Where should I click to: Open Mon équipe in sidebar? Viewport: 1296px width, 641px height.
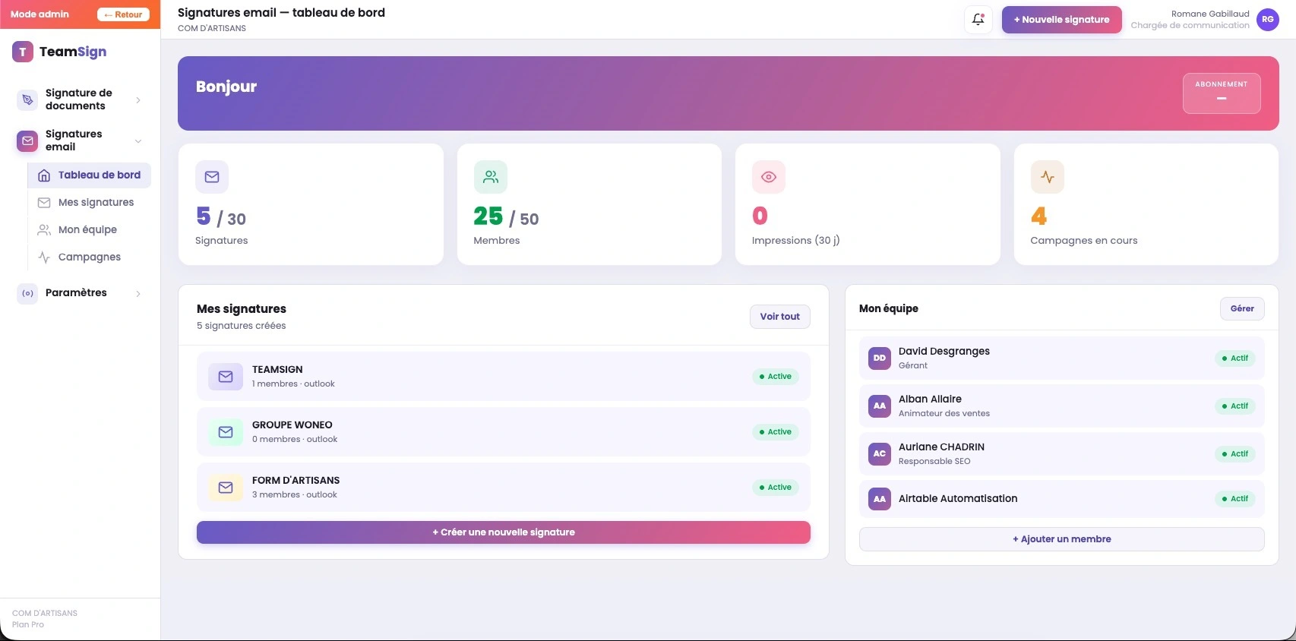(90, 230)
